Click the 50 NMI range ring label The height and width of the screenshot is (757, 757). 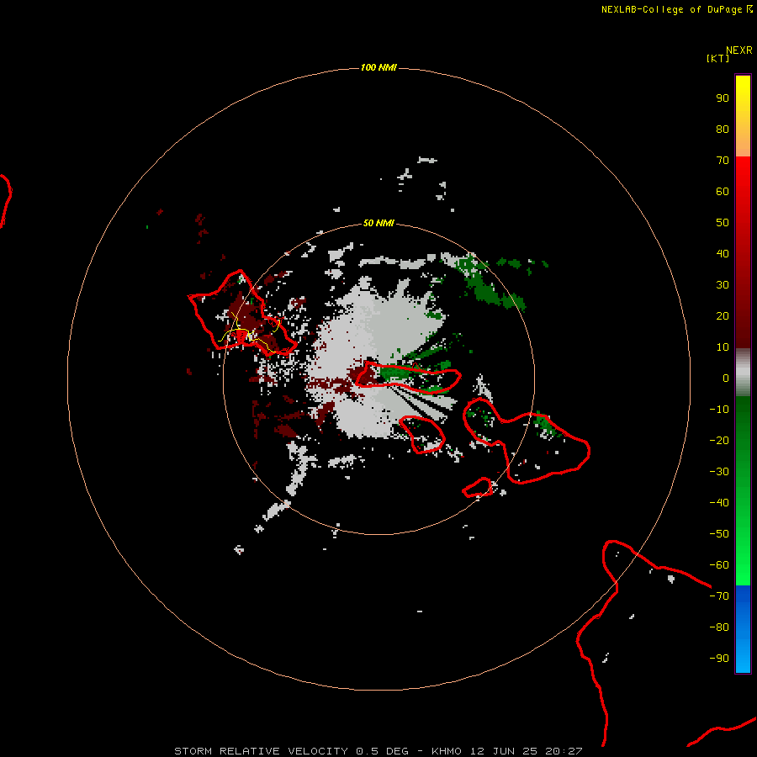pyautogui.click(x=378, y=223)
